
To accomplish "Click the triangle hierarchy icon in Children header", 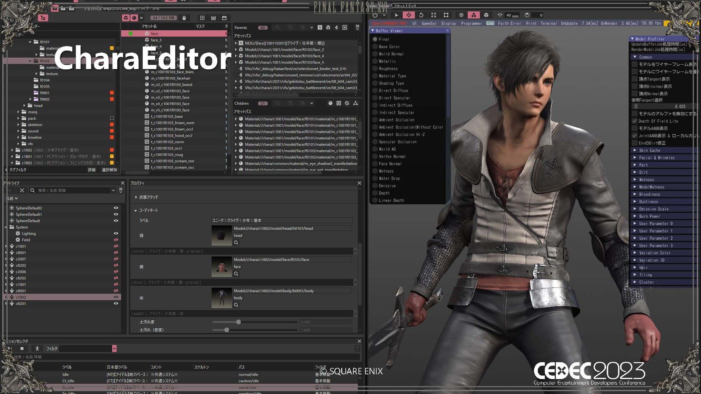I will point(355,103).
